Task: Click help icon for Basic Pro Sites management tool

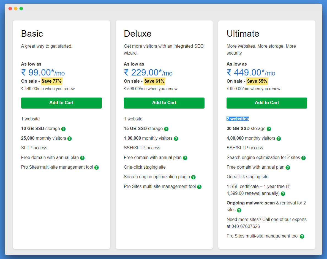Action: 96,167
